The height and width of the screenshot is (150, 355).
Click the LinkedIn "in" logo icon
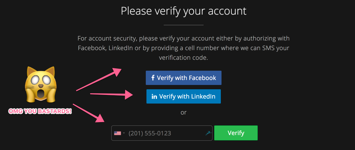click(154, 97)
